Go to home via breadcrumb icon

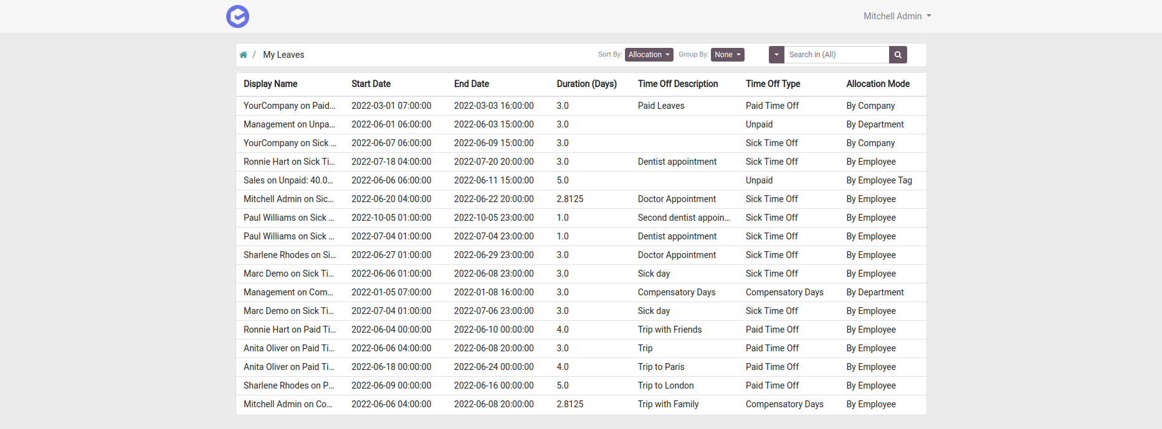tap(244, 55)
